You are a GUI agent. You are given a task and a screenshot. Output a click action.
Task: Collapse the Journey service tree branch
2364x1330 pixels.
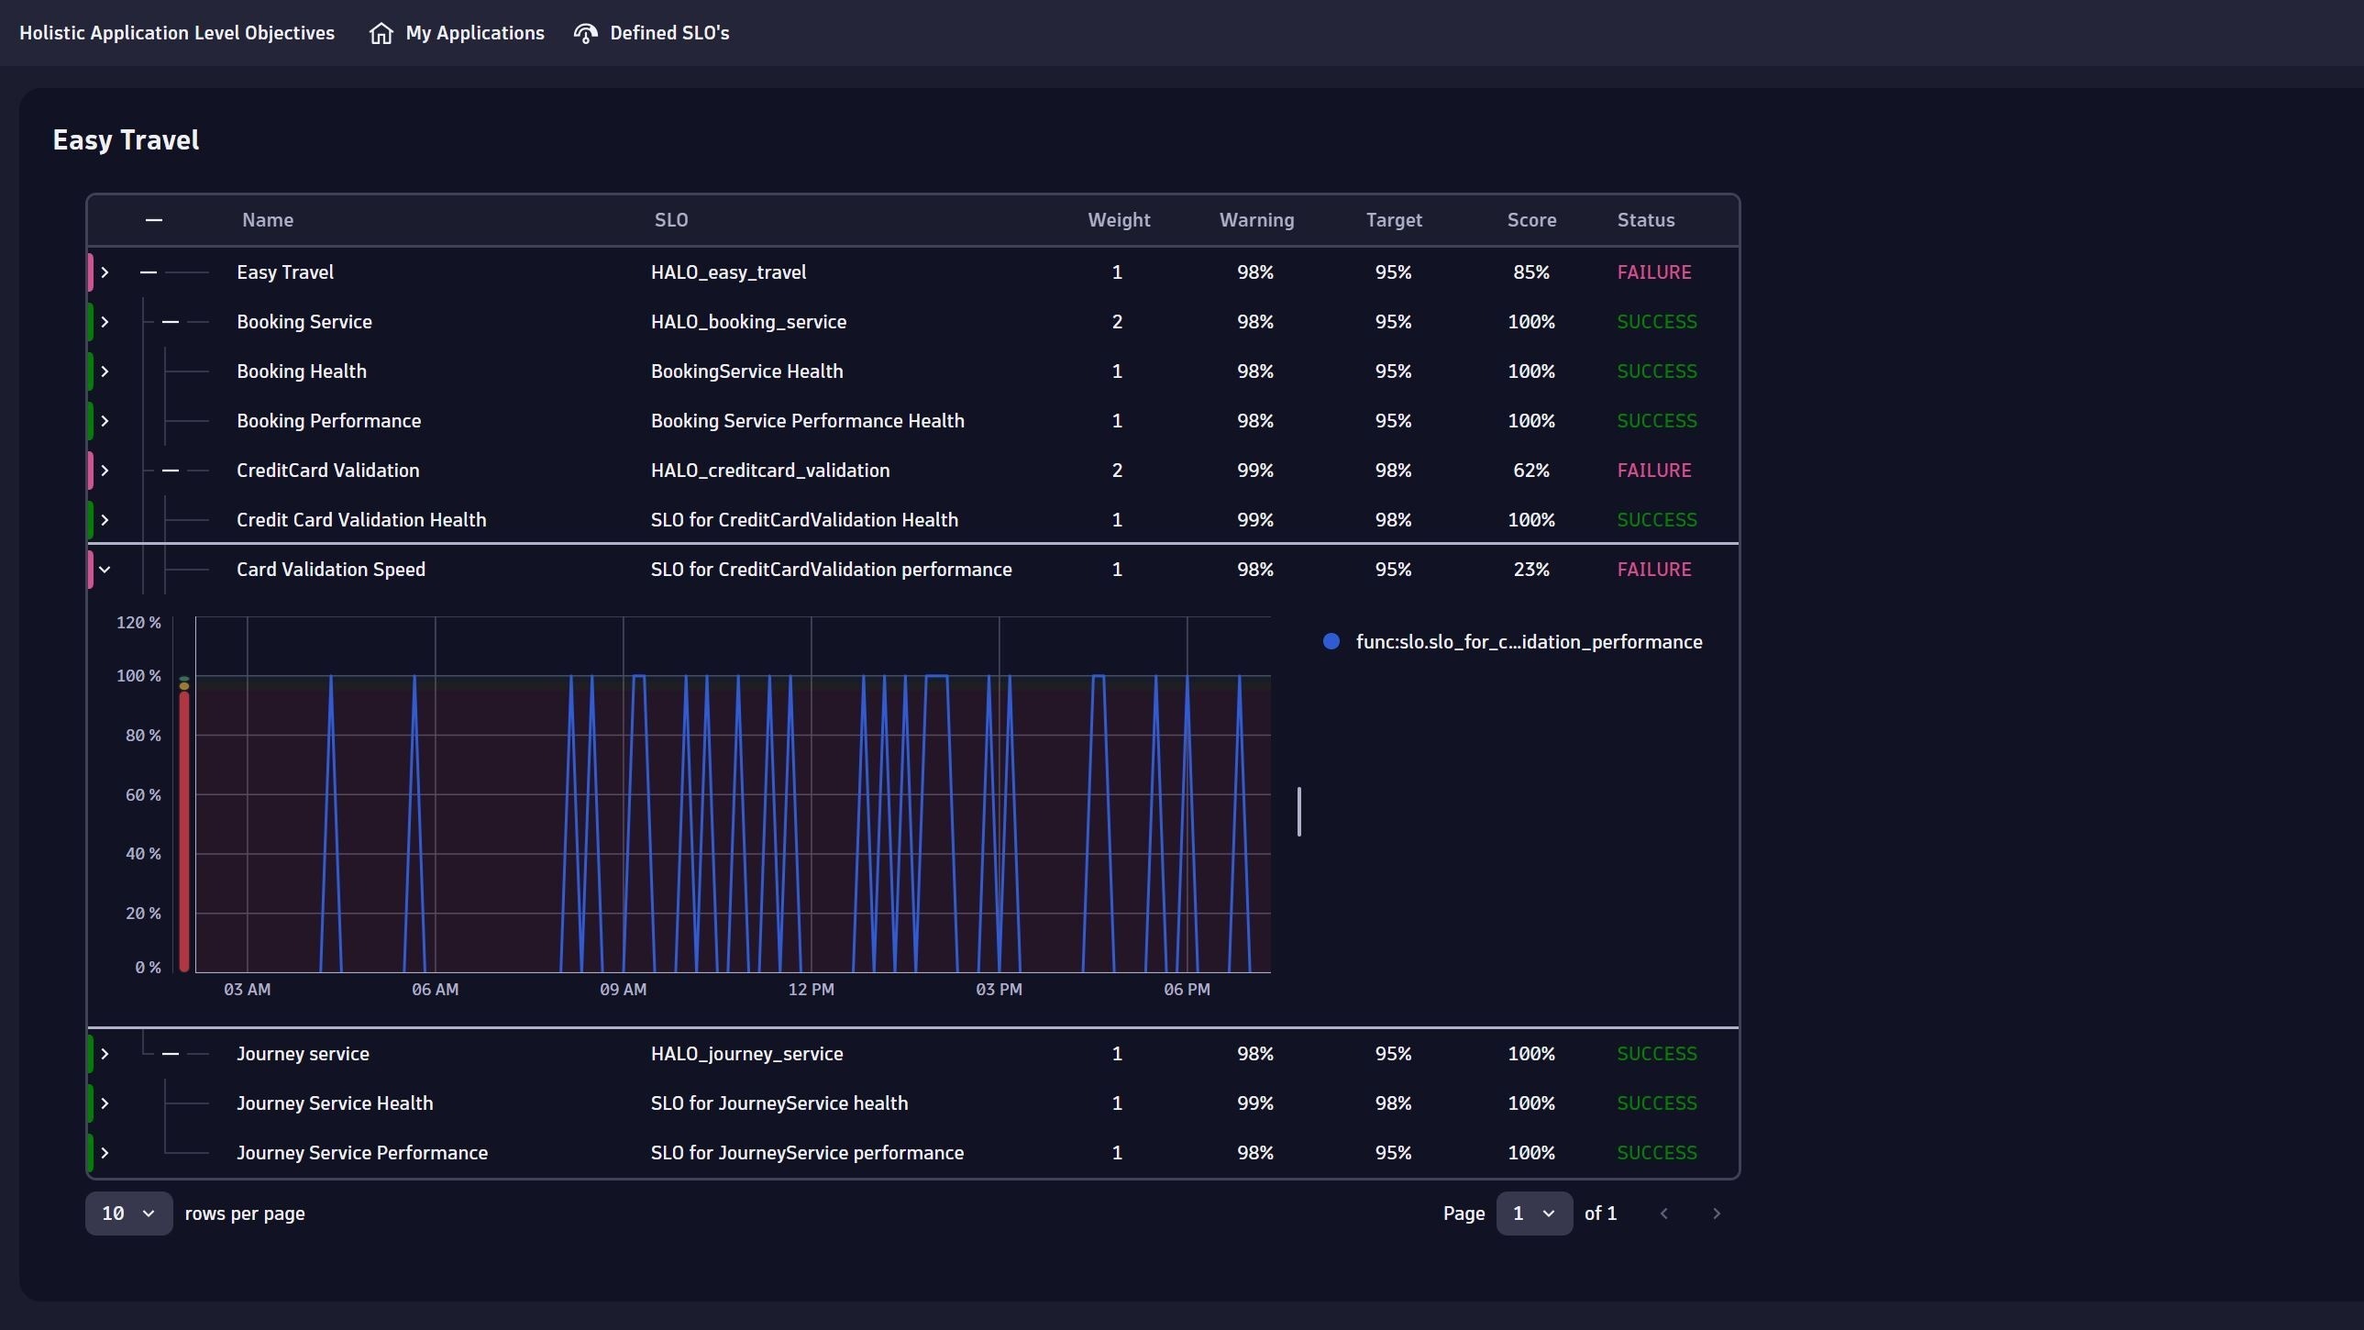pyautogui.click(x=170, y=1054)
